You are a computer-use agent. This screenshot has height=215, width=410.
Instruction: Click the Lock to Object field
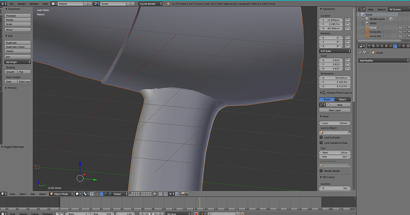pyautogui.click(x=335, y=133)
